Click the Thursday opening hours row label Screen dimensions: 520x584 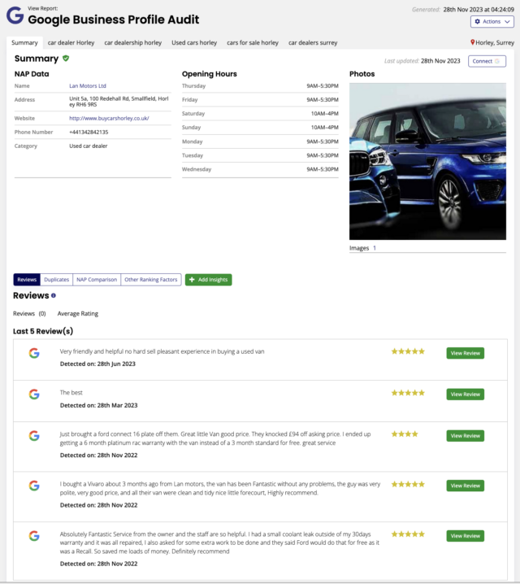tap(193, 85)
